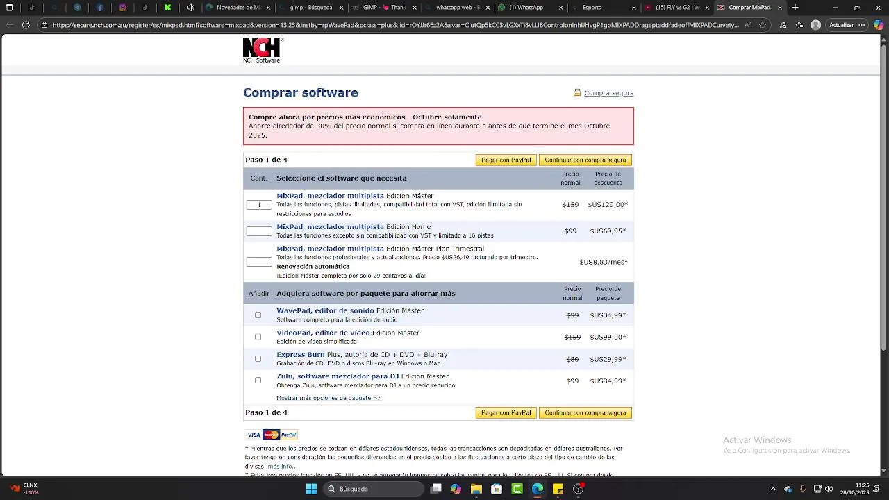
Task: Click quantity field for Máster Plan Trimestral
Action: (259, 262)
